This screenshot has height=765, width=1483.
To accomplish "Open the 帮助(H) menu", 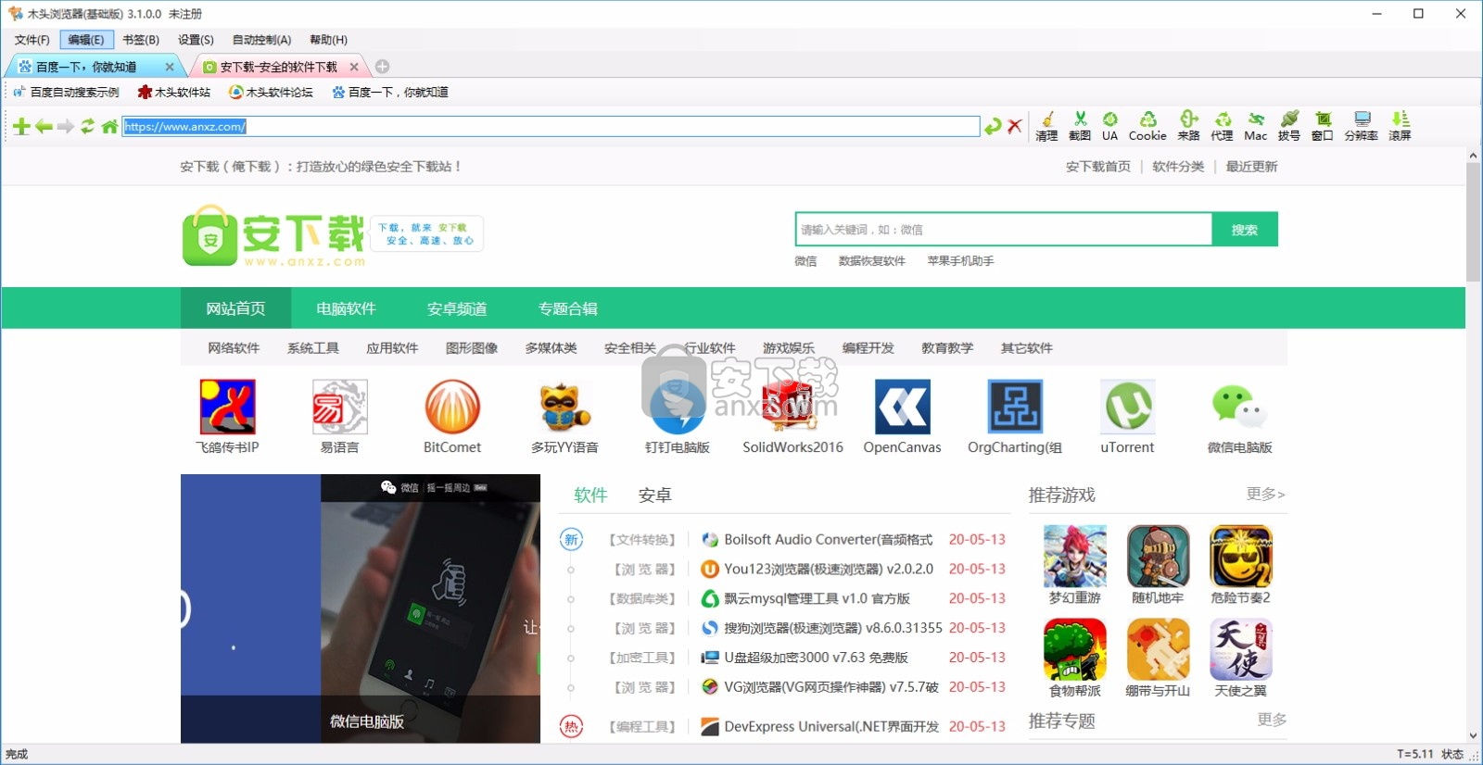I will coord(328,40).
